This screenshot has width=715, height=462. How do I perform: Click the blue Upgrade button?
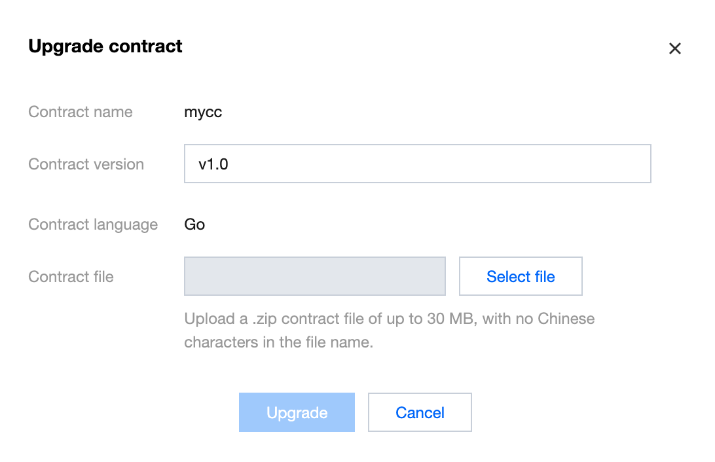coord(297,412)
